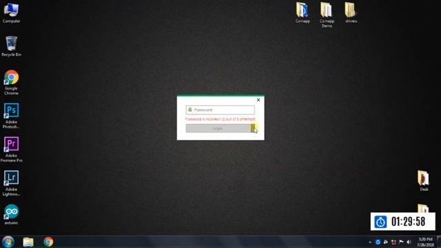Select Google Chrome desktop shortcut
The image size is (441, 248).
11,83
